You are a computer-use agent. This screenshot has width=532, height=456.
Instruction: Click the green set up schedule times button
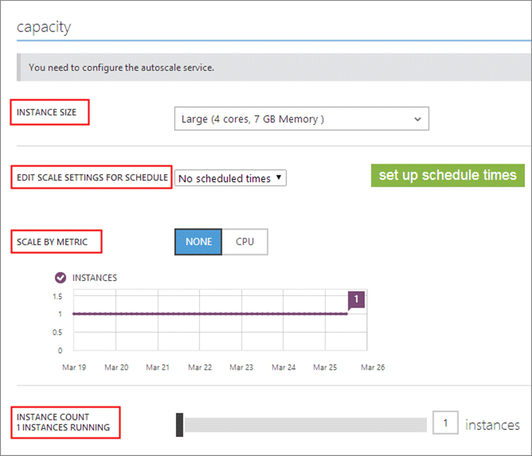(447, 175)
